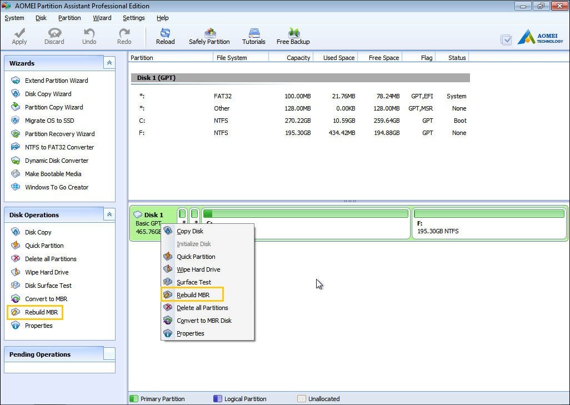Select the Other 128.00MB MSR partition row
Viewport: 570px width, 405px height.
point(300,108)
